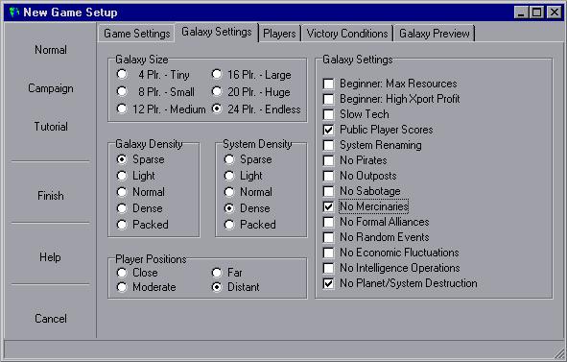
Task: Check the No Sabotage option
Action: pyautogui.click(x=362, y=191)
